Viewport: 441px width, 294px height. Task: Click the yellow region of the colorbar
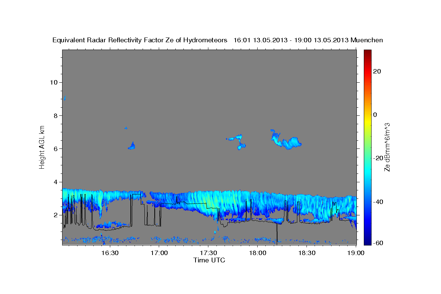(x=367, y=121)
